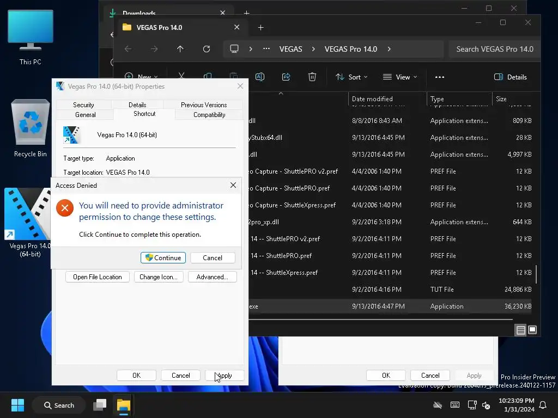Toggle the Details pane button
The image size is (558, 418).
click(x=510, y=77)
